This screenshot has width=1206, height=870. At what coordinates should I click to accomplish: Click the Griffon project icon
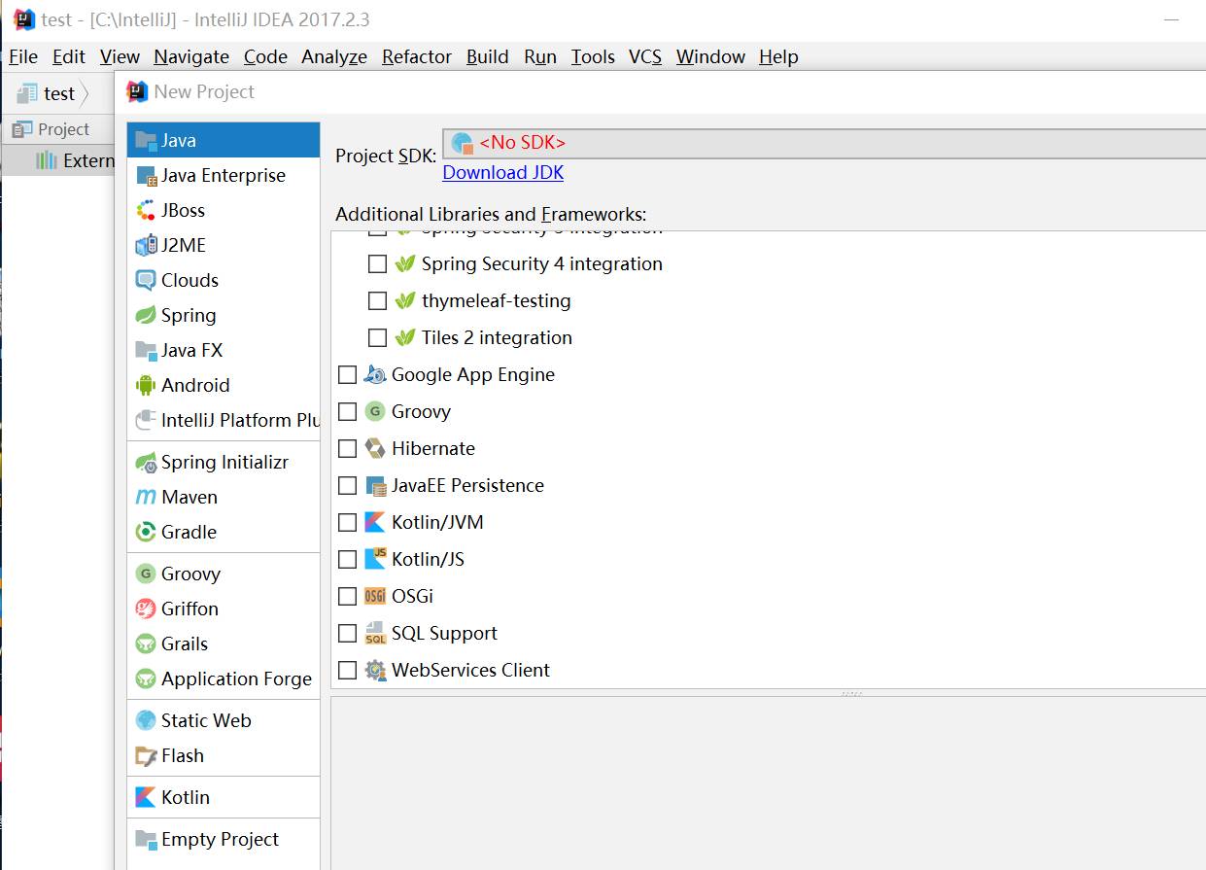(146, 609)
